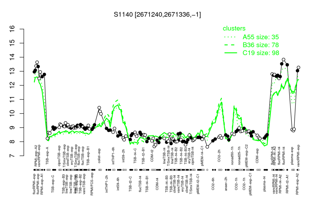Viewport: 317px width, 198px height.
Task: Click the solid line sample for C19
Action: pos(231,53)
